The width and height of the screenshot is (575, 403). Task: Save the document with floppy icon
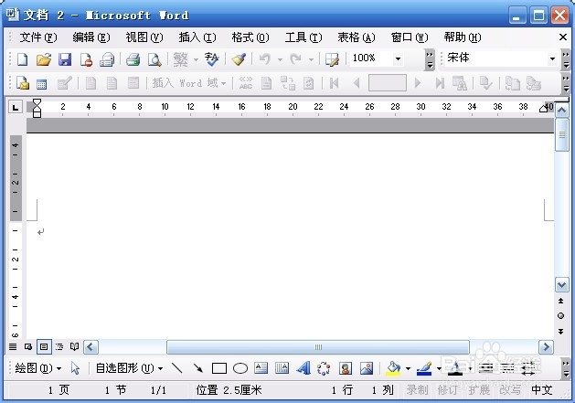[x=65, y=59]
